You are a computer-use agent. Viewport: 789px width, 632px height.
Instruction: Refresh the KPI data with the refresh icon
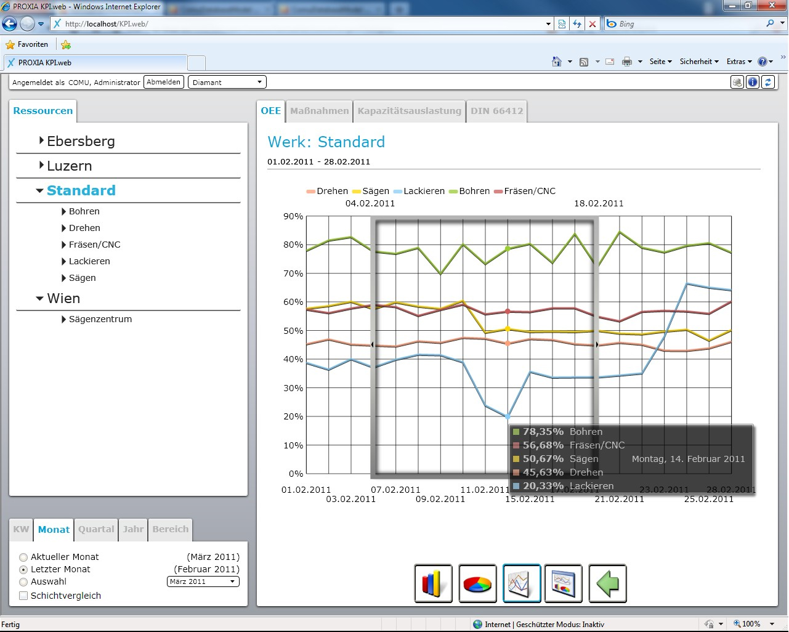[x=767, y=82]
